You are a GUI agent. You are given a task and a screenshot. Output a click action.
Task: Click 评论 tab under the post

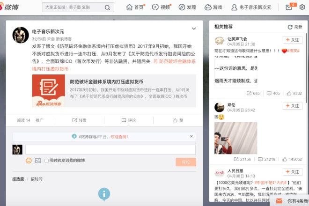pyautogui.click(x=129, y=120)
